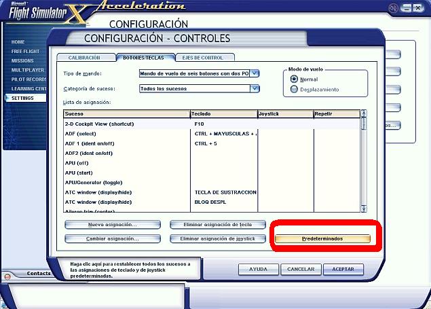The width and height of the screenshot is (431, 309).
Task: Minimize the Flight Simulator window
Action: 406,8
